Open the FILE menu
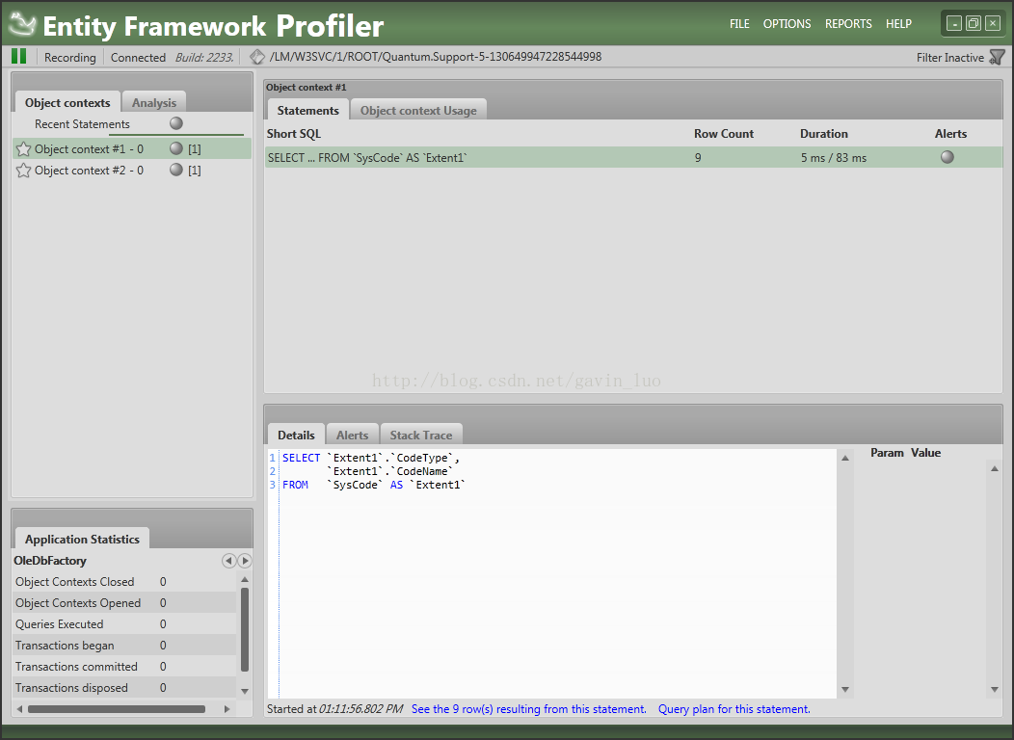The width and height of the screenshot is (1014, 740). [x=739, y=24]
